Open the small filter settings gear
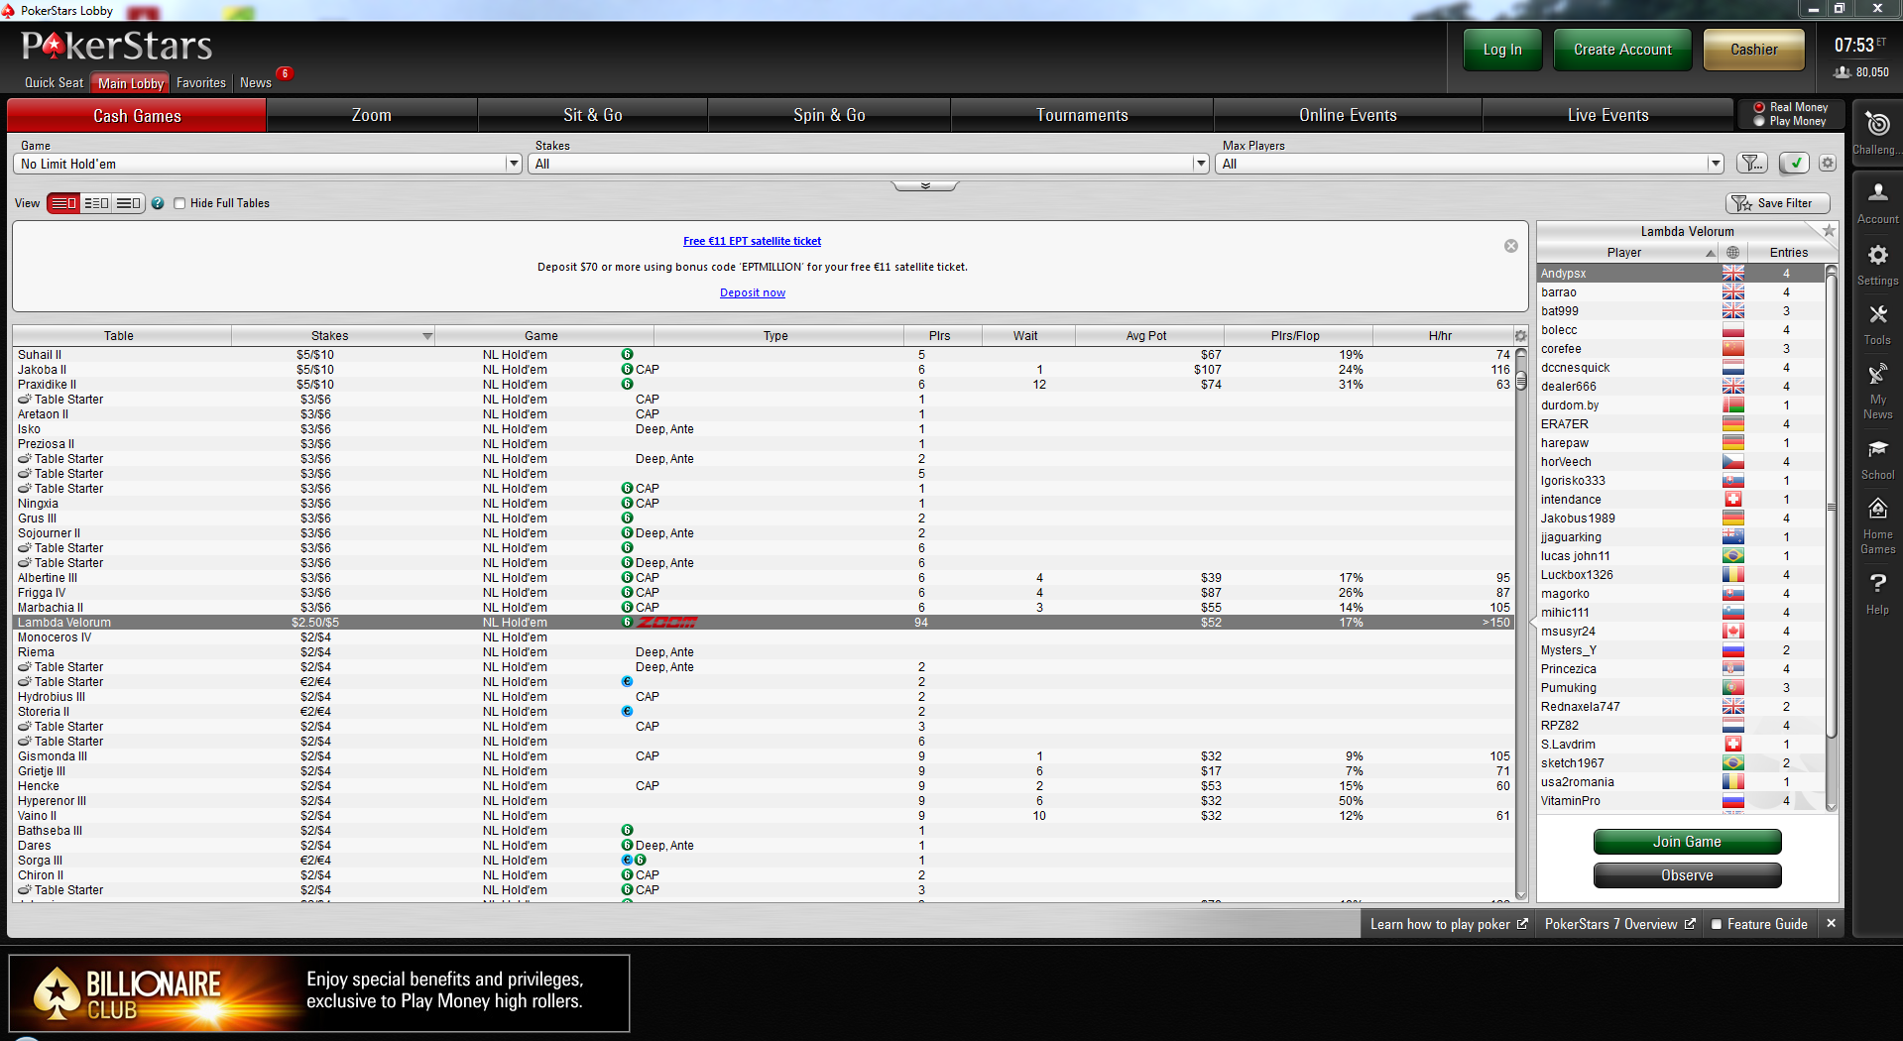 click(x=1828, y=164)
